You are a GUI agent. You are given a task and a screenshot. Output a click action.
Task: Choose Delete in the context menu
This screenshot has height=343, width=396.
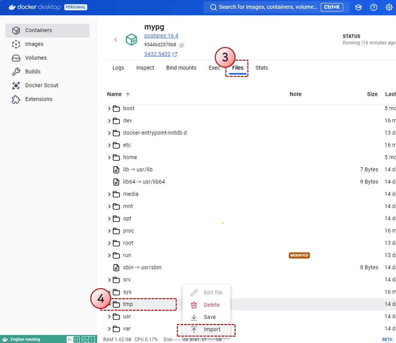pos(207,305)
